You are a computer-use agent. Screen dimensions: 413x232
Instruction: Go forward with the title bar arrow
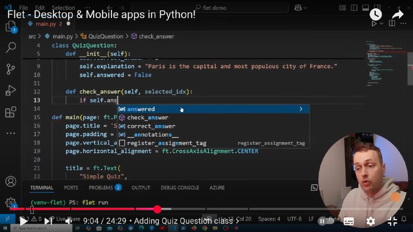click(x=121, y=8)
